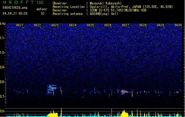
Task: Select the meteor count value 32
Action: pyautogui.click(x=43, y=13)
